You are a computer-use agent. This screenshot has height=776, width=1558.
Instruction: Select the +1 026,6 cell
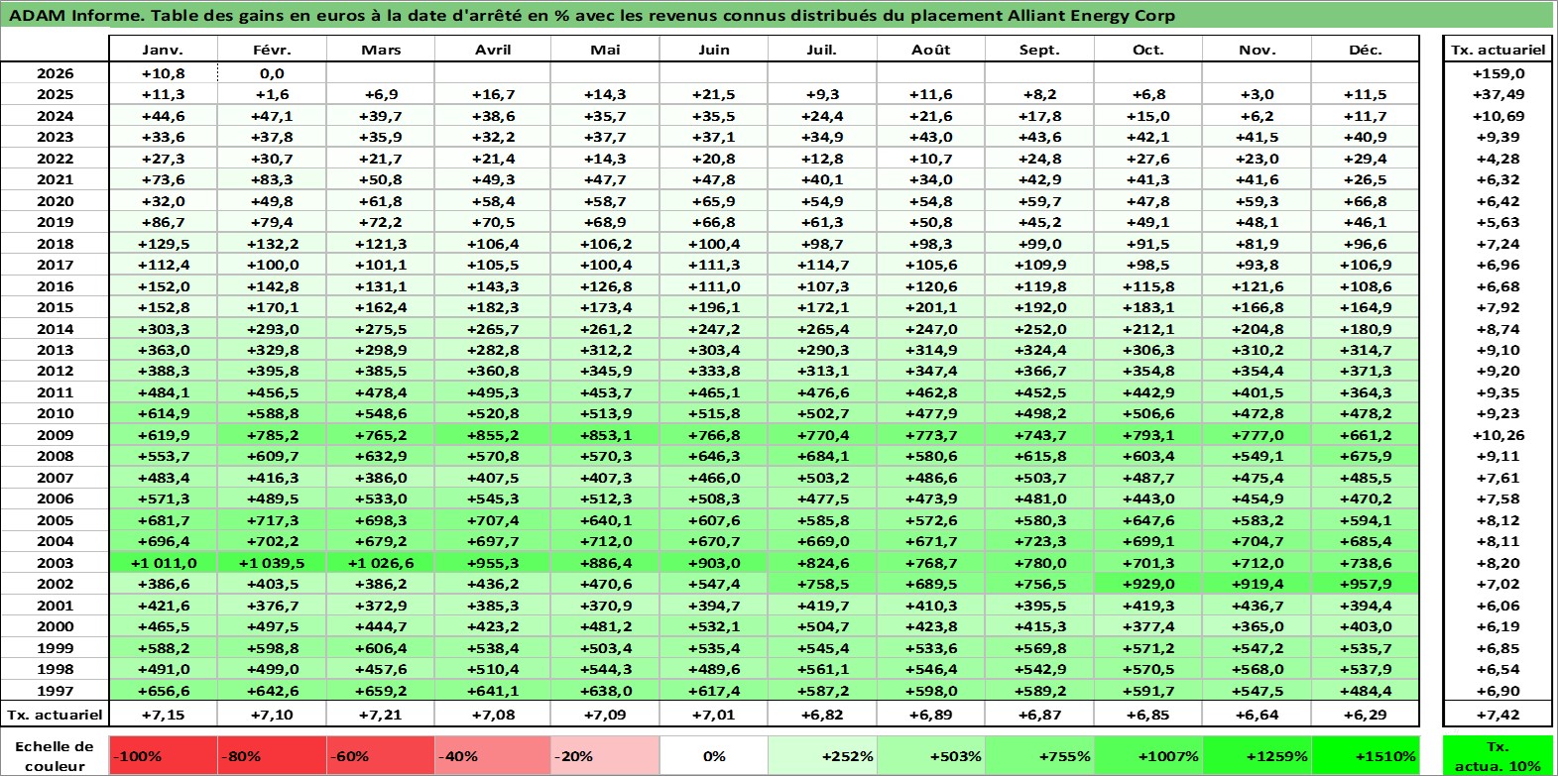(381, 563)
